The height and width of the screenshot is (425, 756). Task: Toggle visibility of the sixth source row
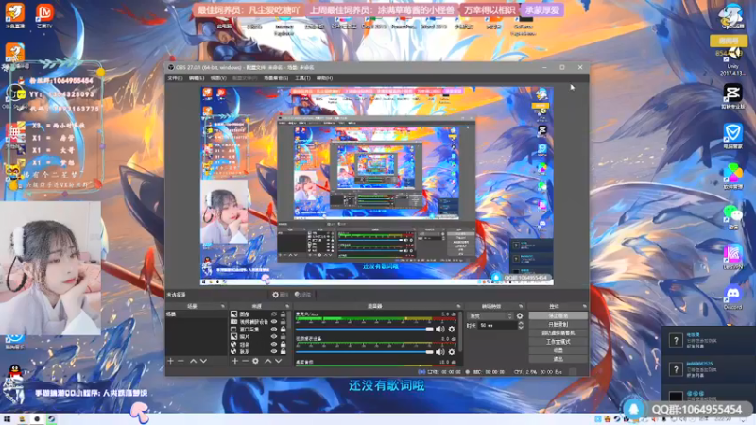pos(274,351)
